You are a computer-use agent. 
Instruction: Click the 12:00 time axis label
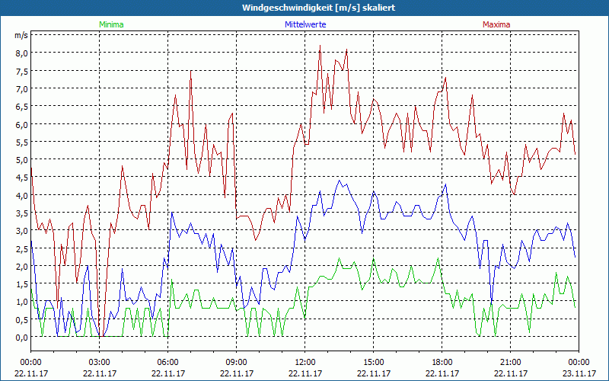tap(305, 363)
